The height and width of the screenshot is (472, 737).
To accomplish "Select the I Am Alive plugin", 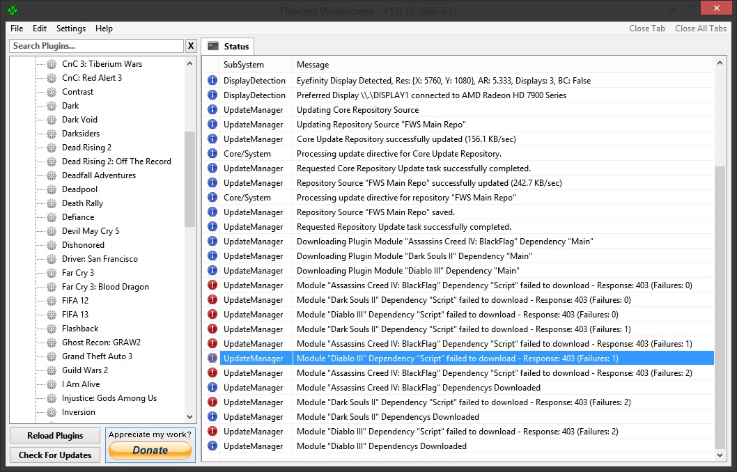I will pyautogui.click(x=81, y=384).
